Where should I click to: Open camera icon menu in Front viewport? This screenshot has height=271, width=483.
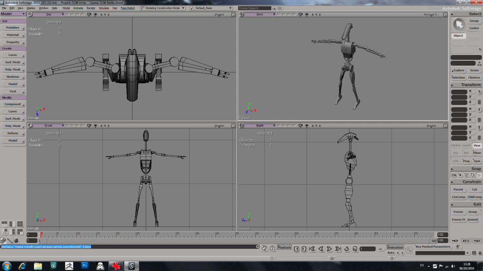[89, 126]
